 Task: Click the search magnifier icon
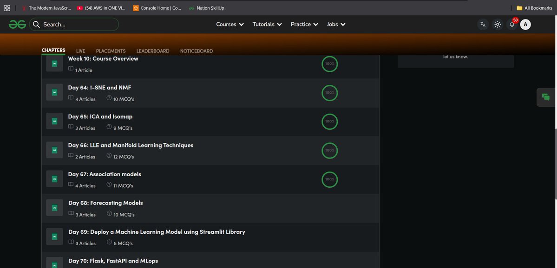click(x=36, y=25)
